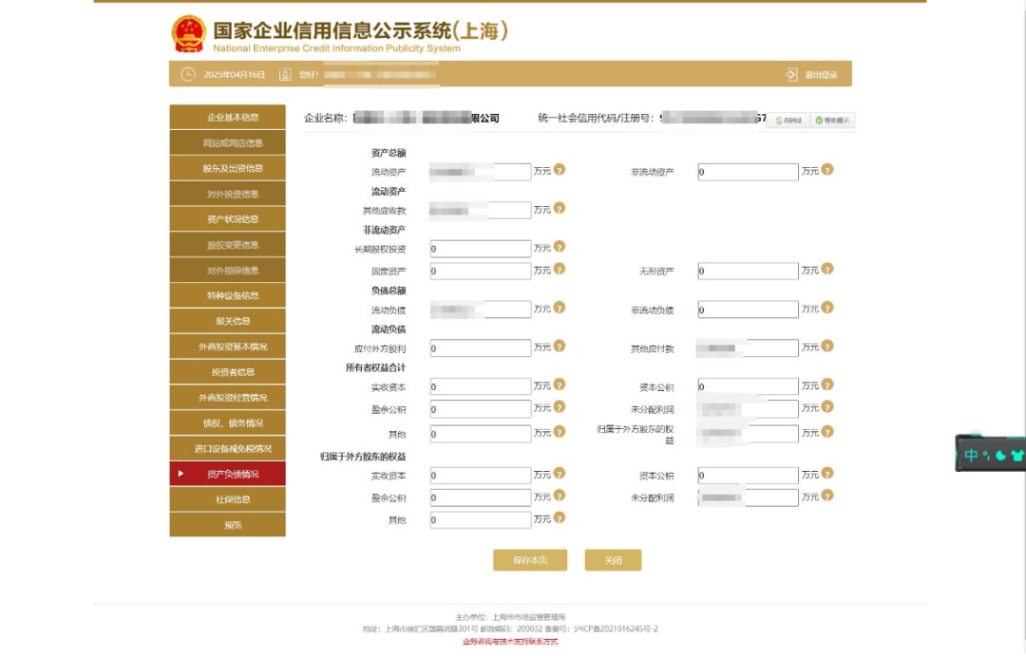Toggle the 中 Chinese input mode icon
Screen dimensions: 1026x656
pos(971,455)
